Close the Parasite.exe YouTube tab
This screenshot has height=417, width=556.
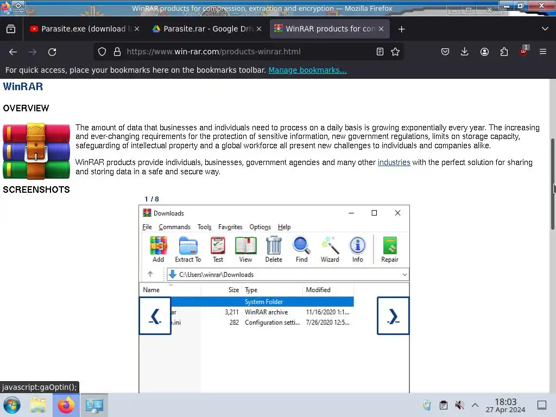click(137, 29)
